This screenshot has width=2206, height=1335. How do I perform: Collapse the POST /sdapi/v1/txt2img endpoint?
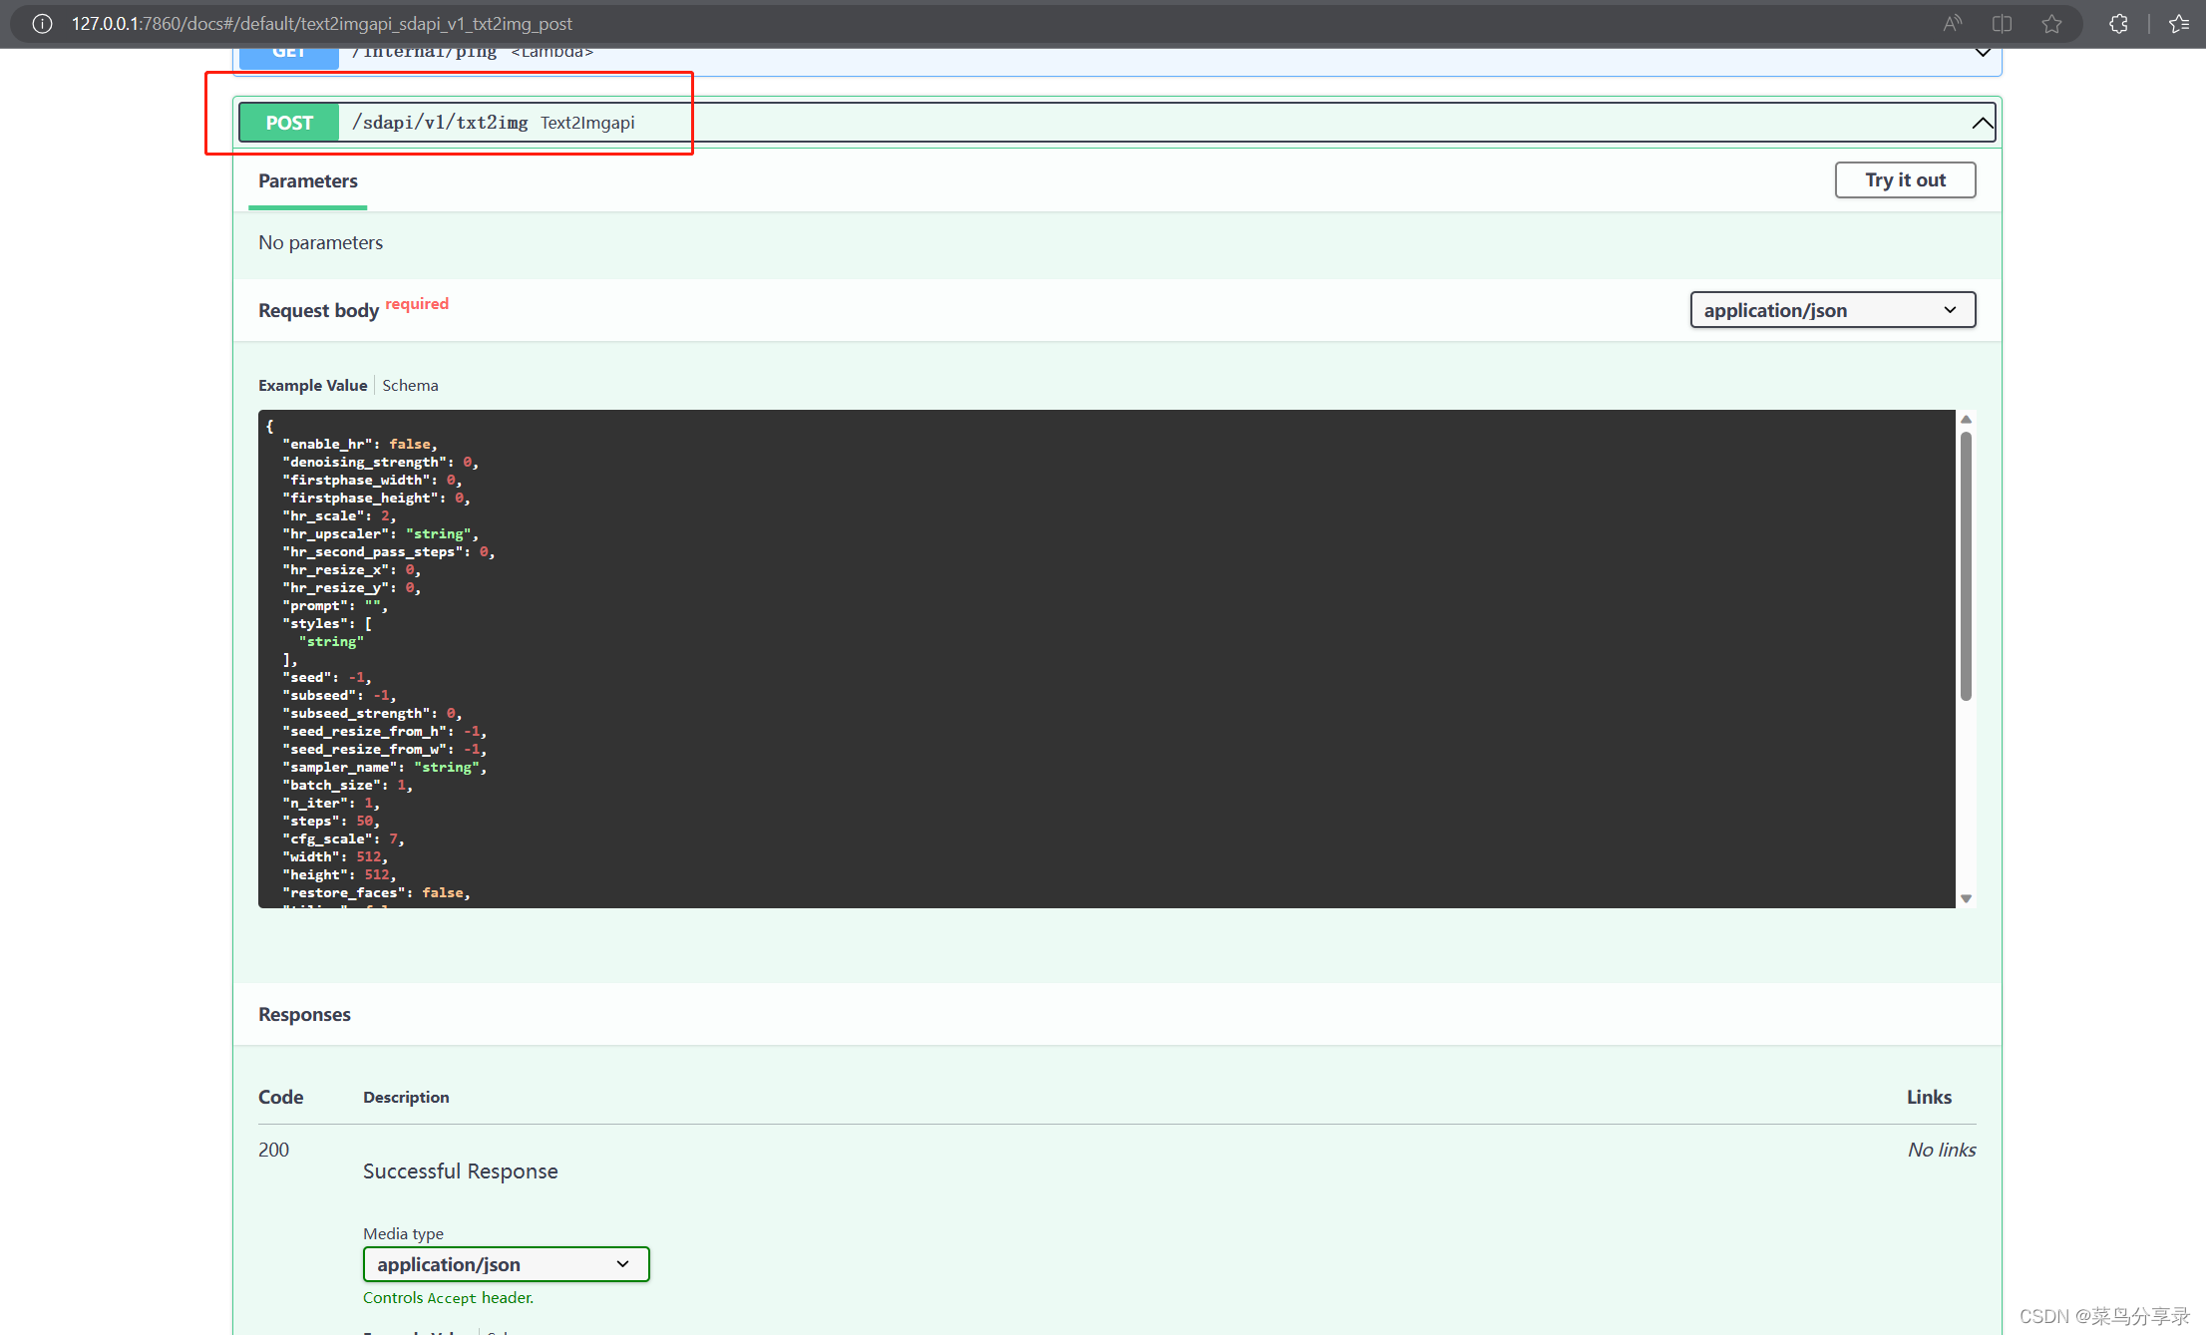coord(1978,123)
